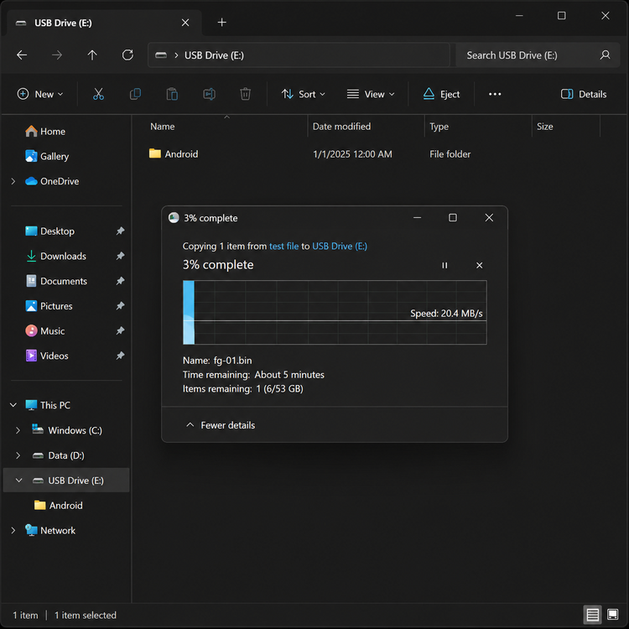Image resolution: width=629 pixels, height=629 pixels.
Task: Click USB Drive (E:) in address bar
Action: 214,55
